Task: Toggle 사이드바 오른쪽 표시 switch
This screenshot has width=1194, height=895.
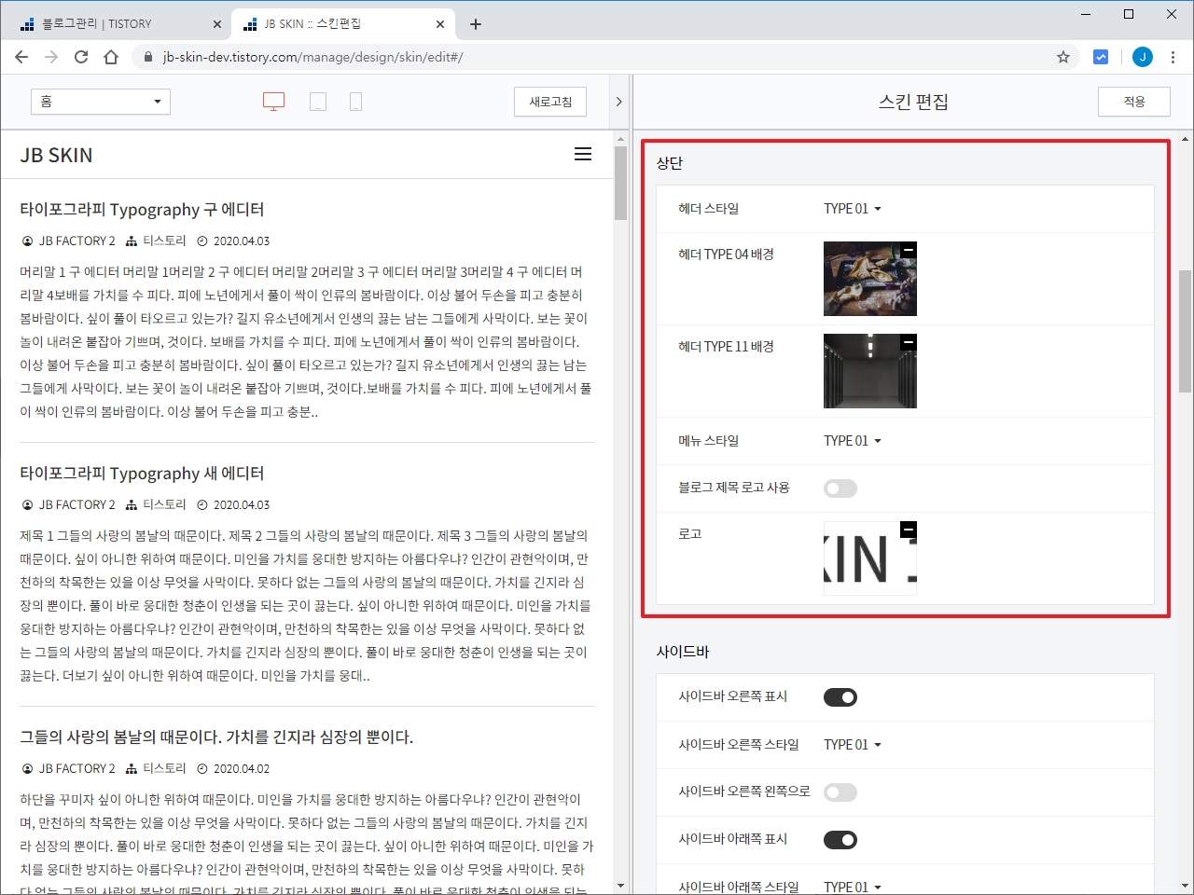Action: pyautogui.click(x=840, y=697)
